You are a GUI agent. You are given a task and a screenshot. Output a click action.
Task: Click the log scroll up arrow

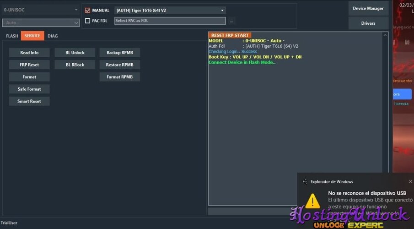[385, 35]
